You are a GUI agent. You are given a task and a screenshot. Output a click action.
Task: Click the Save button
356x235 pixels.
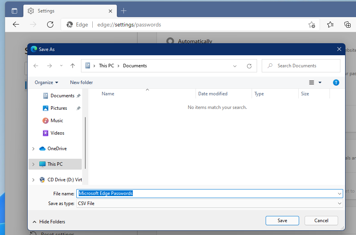pos(282,220)
